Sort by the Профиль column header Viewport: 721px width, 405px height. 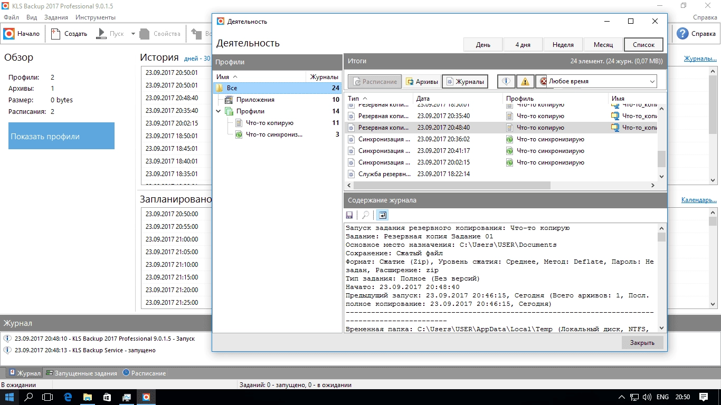[x=555, y=99]
